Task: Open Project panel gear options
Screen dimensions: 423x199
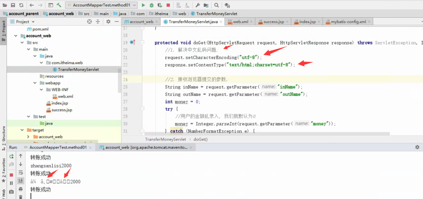Action: point(108,22)
